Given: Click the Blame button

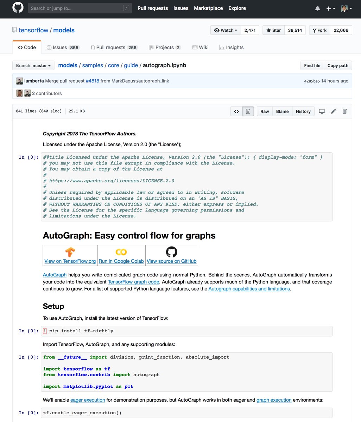Looking at the screenshot, I should click(282, 111).
